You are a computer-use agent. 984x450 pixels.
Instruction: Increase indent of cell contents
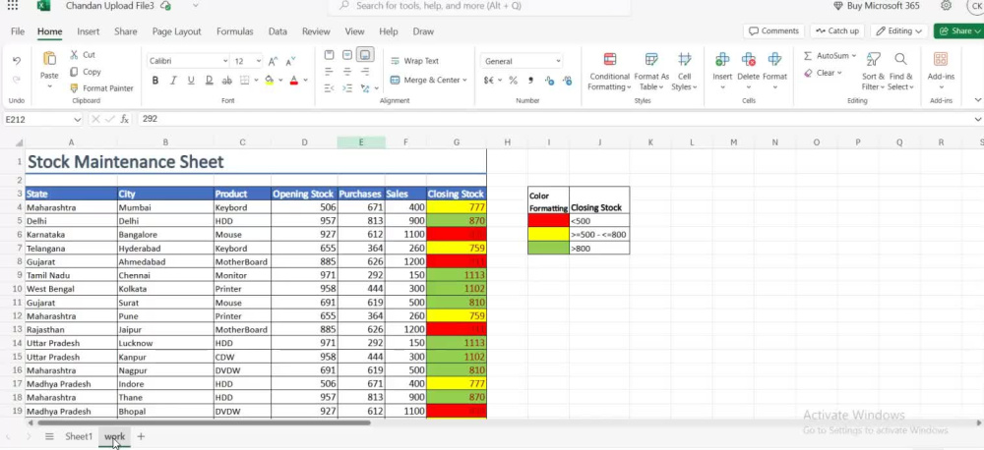347,88
